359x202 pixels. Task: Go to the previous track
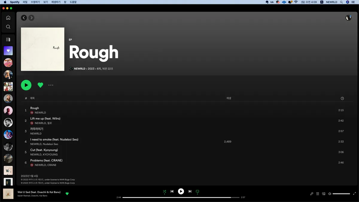coord(172,192)
